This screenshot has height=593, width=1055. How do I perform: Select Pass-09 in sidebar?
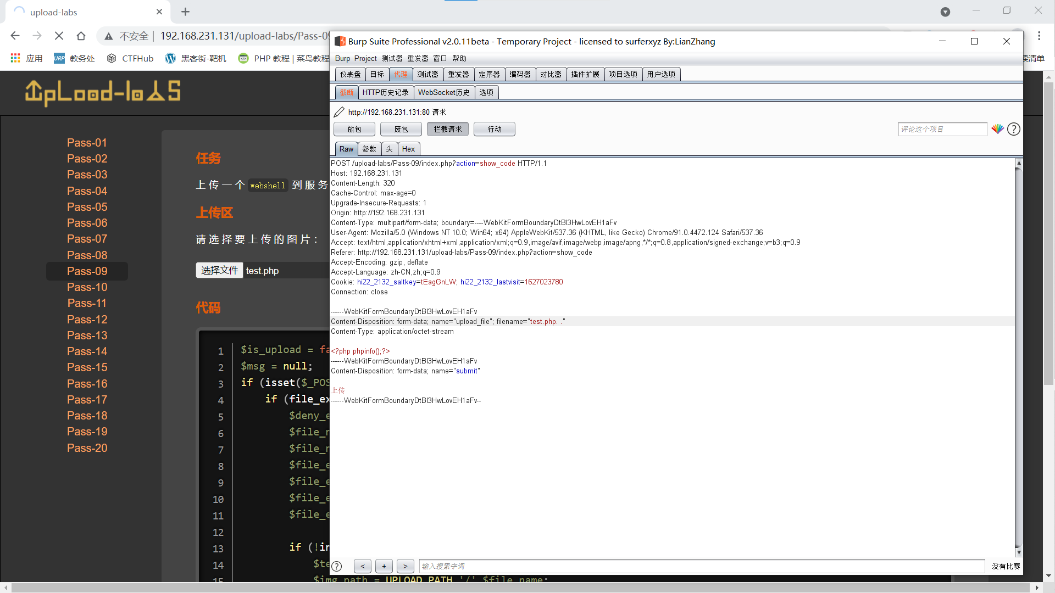[x=87, y=271]
